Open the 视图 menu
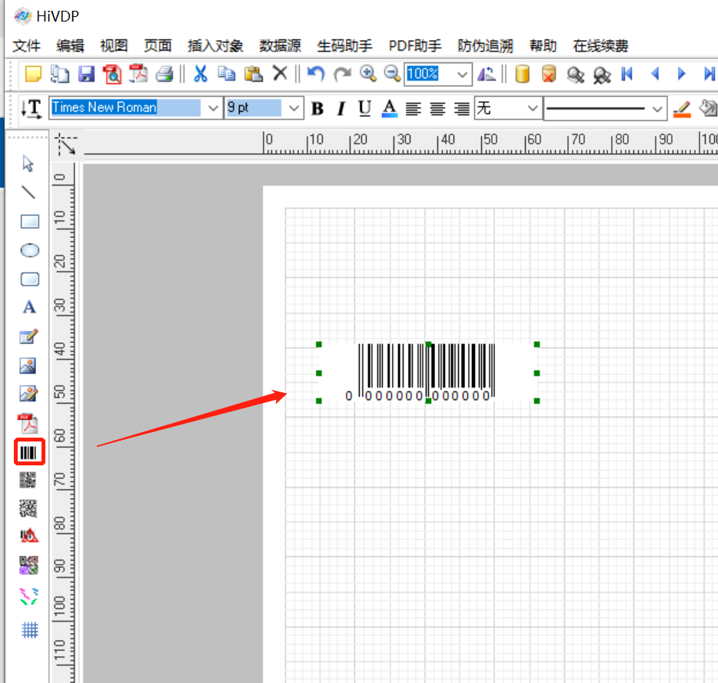Image resolution: width=718 pixels, height=683 pixels. (x=114, y=46)
